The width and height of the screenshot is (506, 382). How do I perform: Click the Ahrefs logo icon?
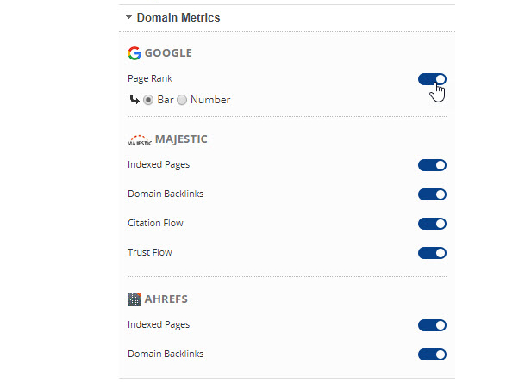[134, 299]
